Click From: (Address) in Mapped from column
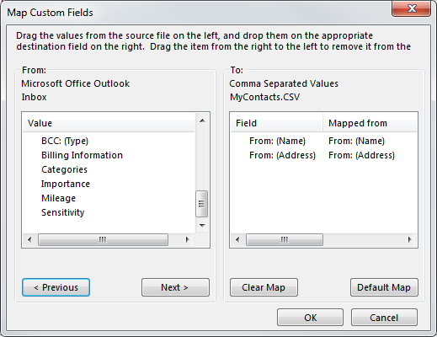The width and height of the screenshot is (437, 337). point(361,155)
